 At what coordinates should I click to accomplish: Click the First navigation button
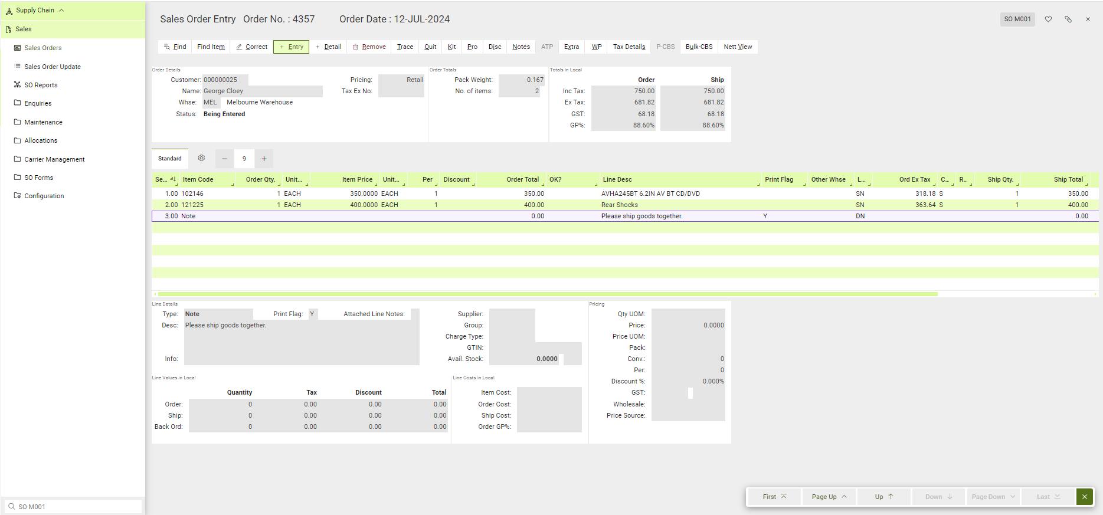(774, 497)
